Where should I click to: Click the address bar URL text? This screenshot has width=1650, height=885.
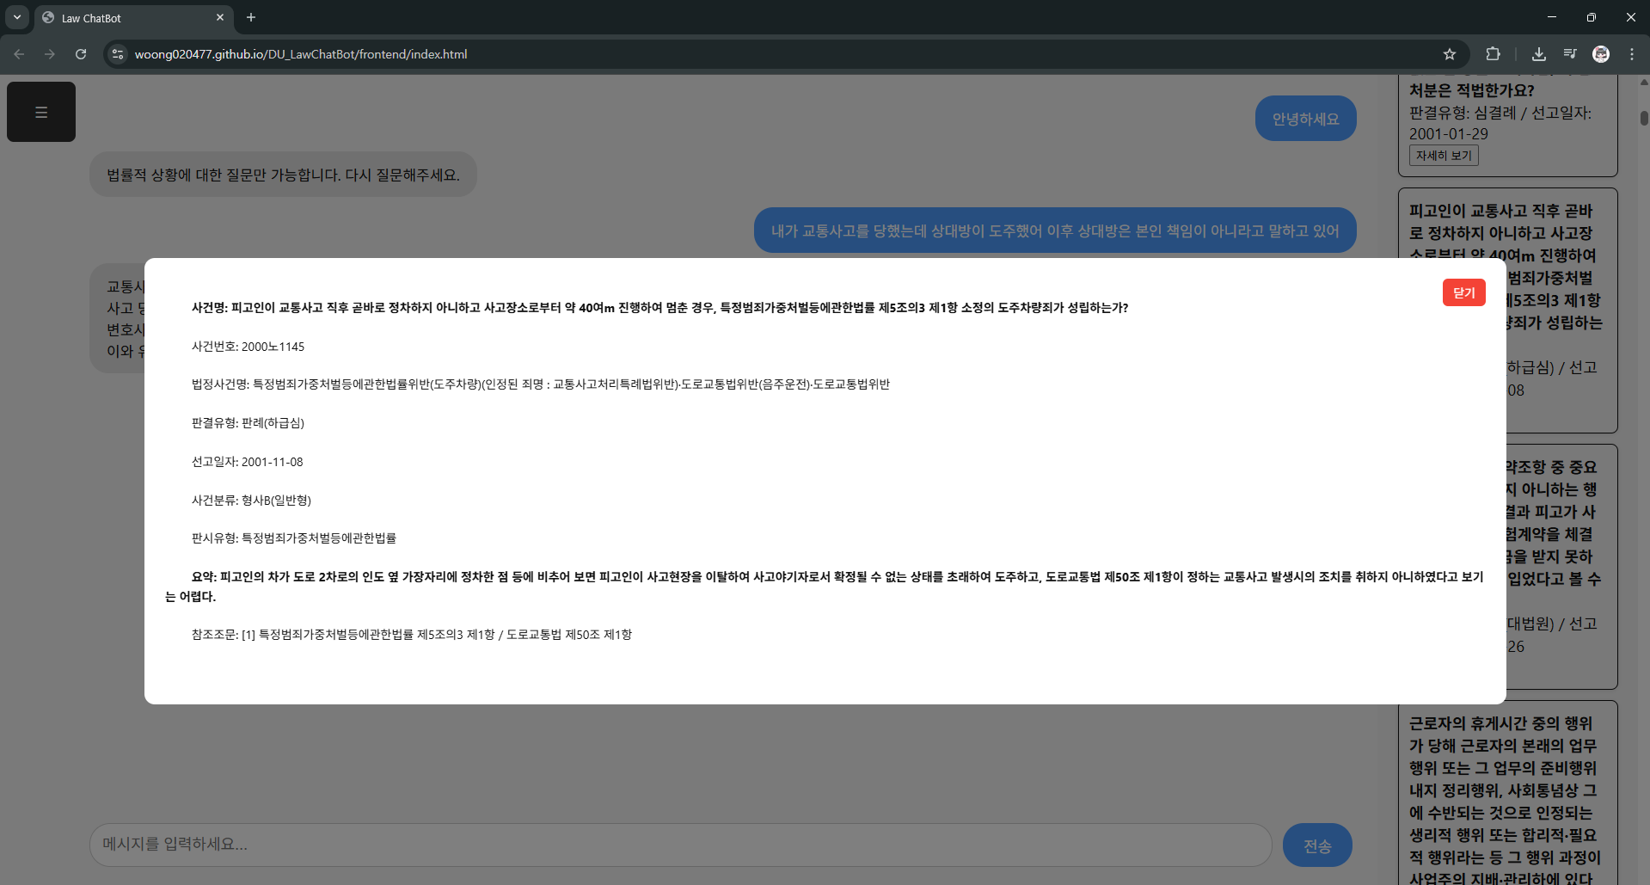301,53
